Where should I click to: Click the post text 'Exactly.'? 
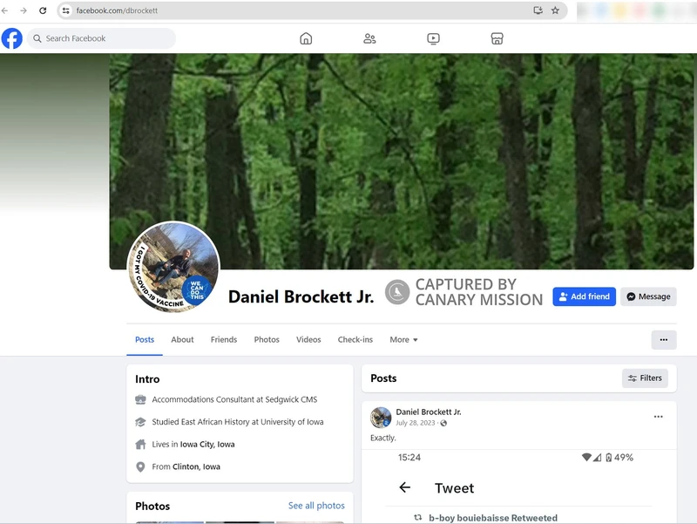383,439
